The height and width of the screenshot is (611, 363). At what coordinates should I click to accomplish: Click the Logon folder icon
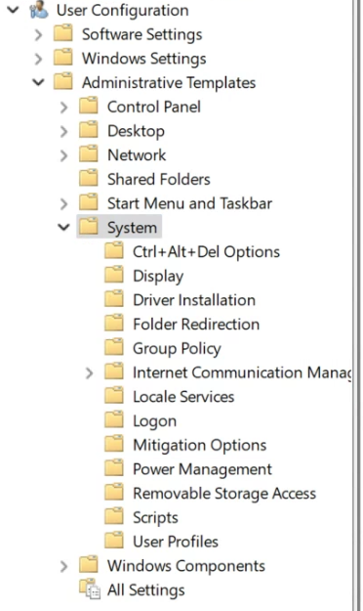(114, 419)
